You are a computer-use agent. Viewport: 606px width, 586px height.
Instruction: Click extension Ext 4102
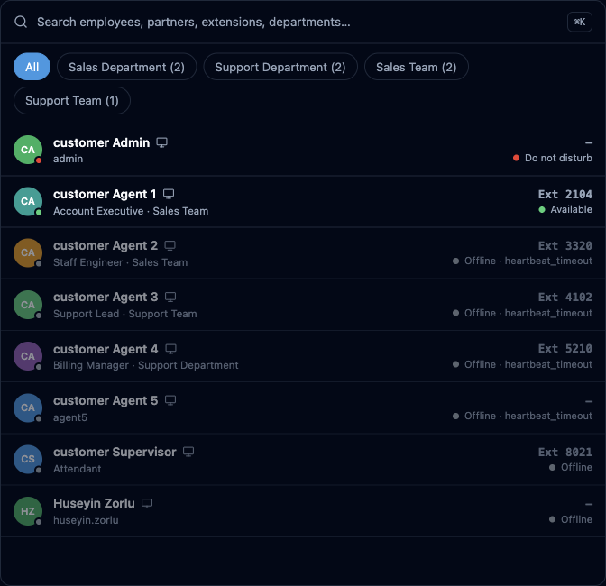click(x=565, y=297)
